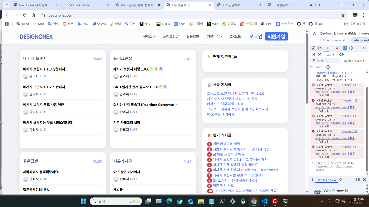Switch to the 'GNU.실시간 현재 접속자' browser tab
Image resolution: width=369 pixels, height=207 pixels.
[x=137, y=5]
